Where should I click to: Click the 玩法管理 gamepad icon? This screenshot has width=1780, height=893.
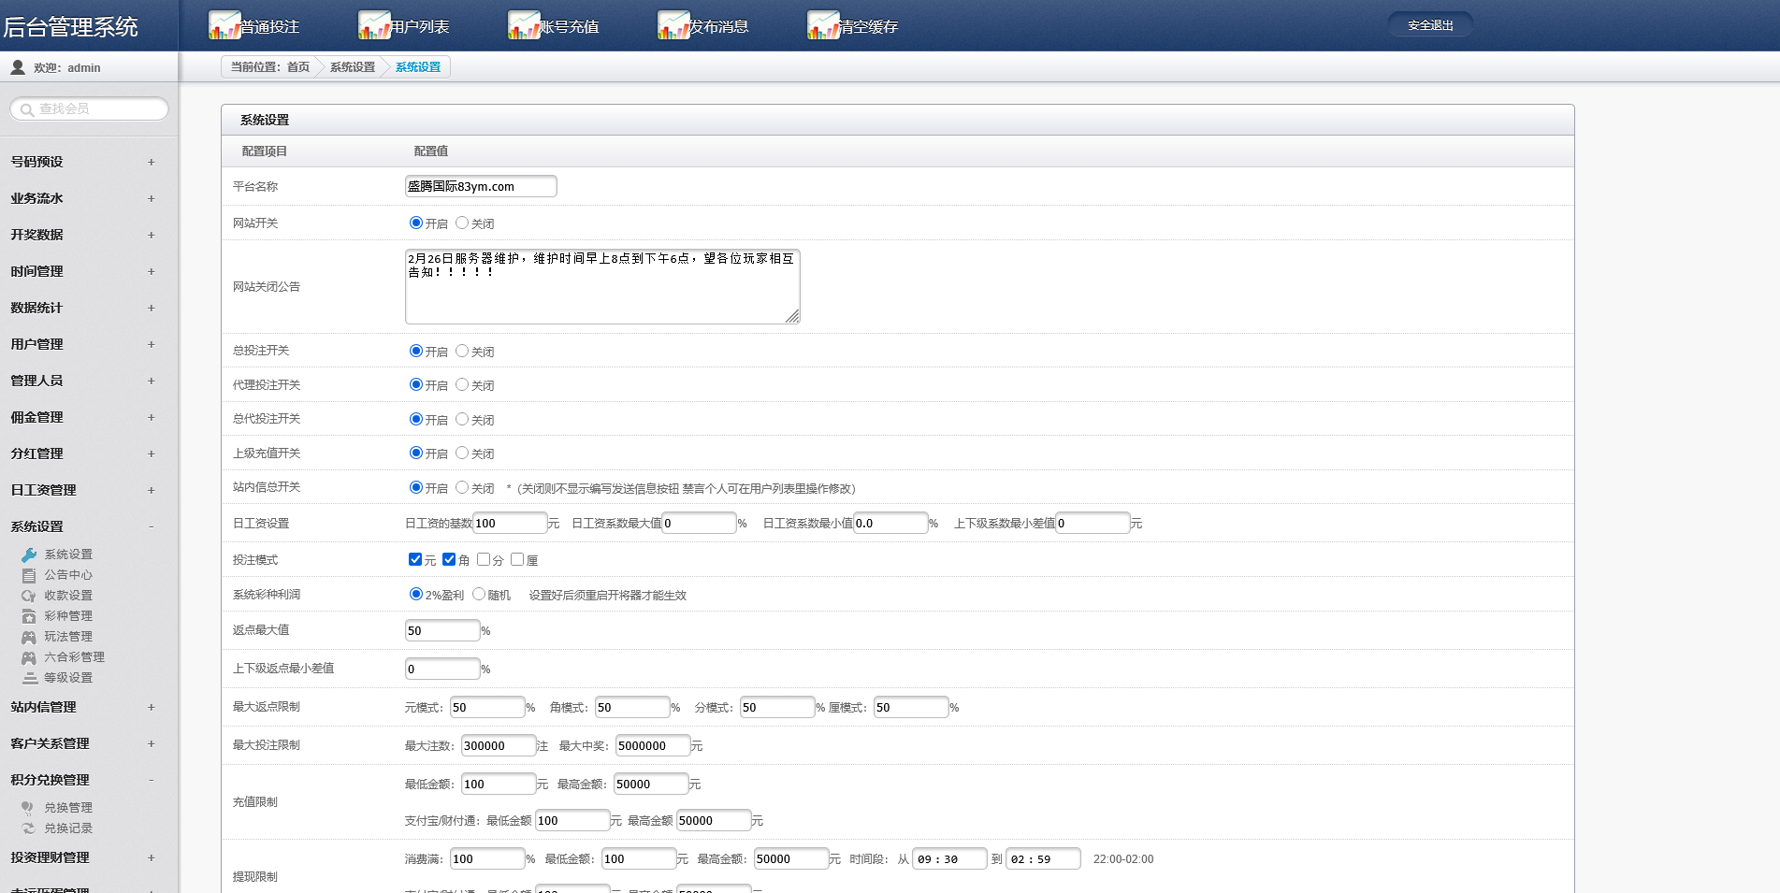click(29, 637)
